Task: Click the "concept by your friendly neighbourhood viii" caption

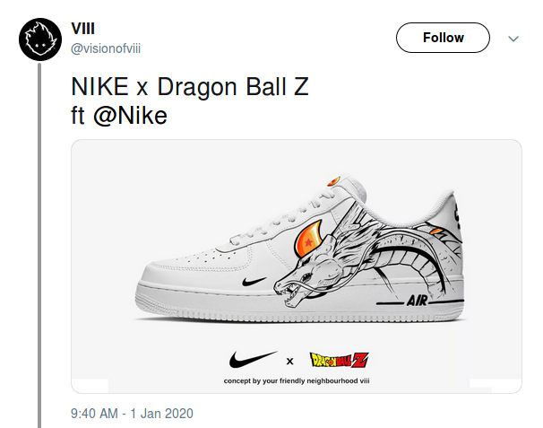Action: point(296,382)
